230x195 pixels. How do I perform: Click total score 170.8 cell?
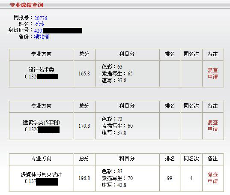pos(84,126)
